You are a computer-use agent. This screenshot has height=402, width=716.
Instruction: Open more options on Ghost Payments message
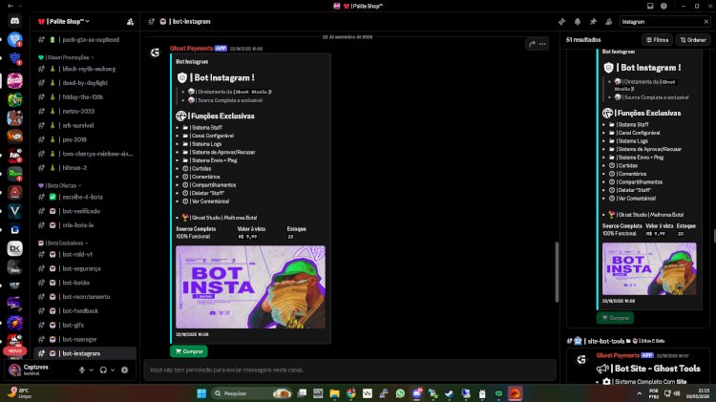[x=542, y=44]
